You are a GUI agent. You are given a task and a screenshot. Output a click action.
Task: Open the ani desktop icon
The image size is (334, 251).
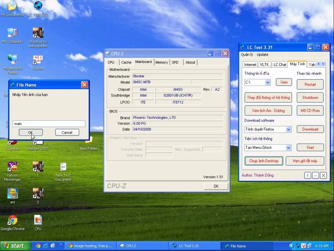pos(13,196)
